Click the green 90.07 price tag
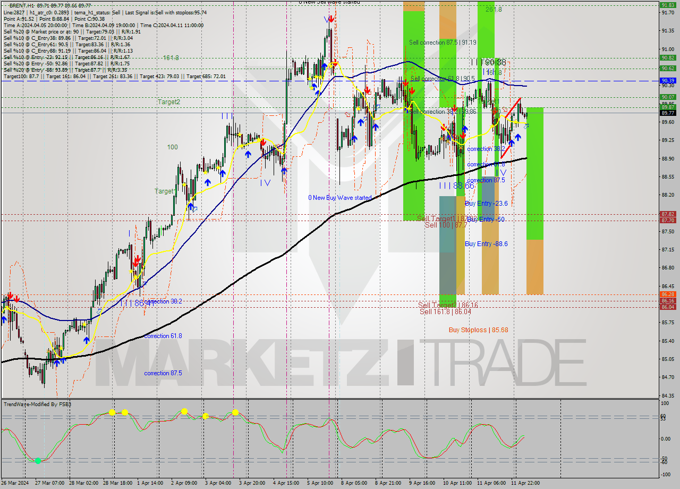 pyautogui.click(x=668, y=97)
